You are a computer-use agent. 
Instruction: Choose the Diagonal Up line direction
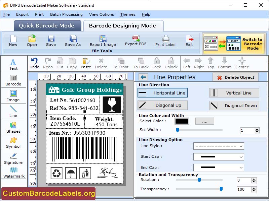pyautogui.click(x=162, y=106)
